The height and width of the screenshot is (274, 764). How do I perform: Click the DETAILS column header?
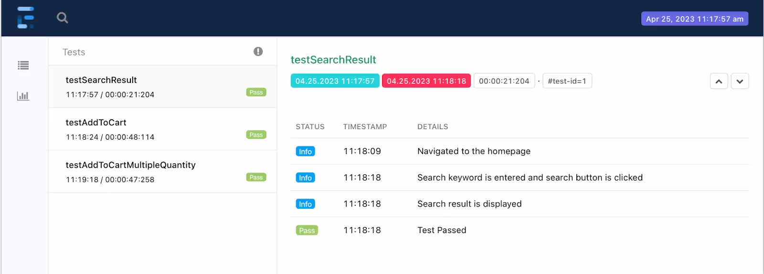pyautogui.click(x=433, y=127)
